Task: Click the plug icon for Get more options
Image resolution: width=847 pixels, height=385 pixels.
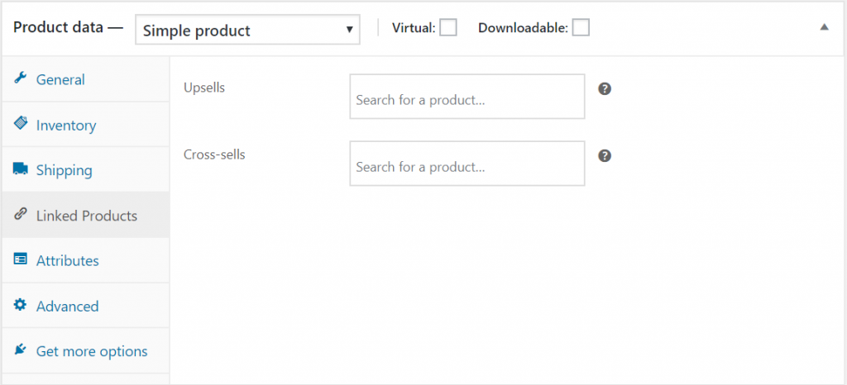Action: (20, 350)
